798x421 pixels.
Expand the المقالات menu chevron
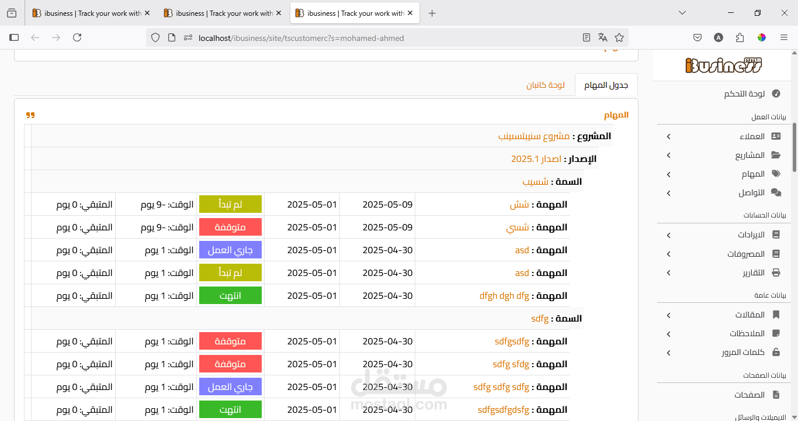[x=669, y=315]
